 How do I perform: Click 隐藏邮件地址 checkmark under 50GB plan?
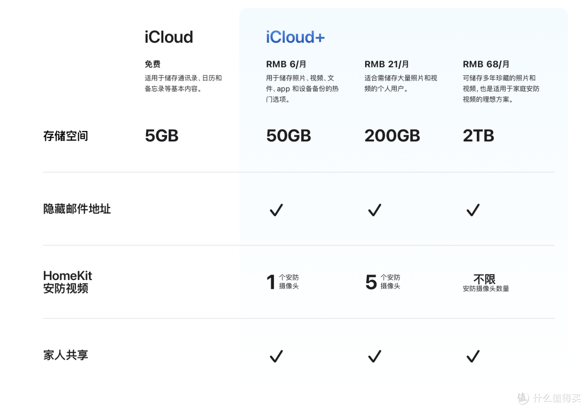click(276, 210)
